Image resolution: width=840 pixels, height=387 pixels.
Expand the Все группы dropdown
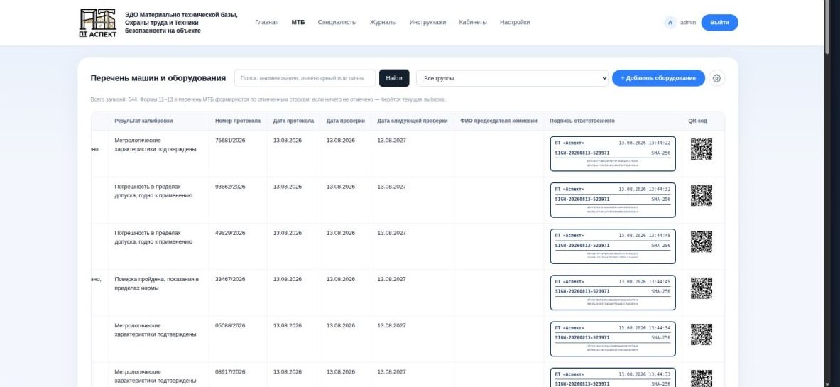click(x=512, y=78)
